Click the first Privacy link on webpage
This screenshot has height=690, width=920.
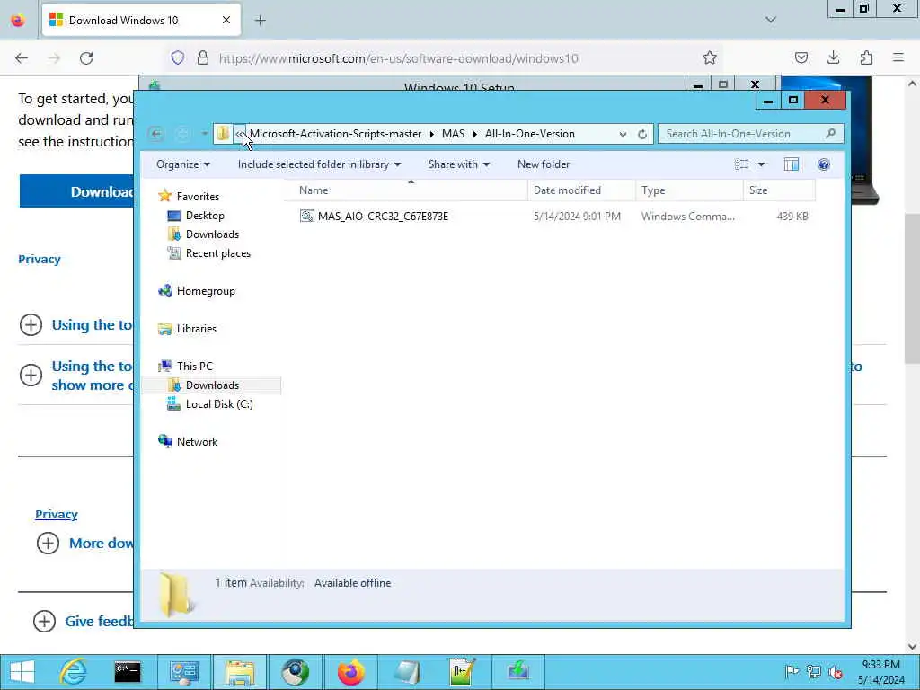coord(40,259)
